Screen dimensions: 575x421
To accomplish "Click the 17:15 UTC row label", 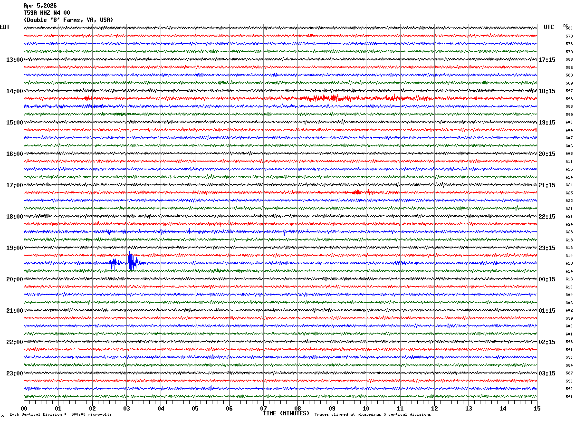I will 547,60.
